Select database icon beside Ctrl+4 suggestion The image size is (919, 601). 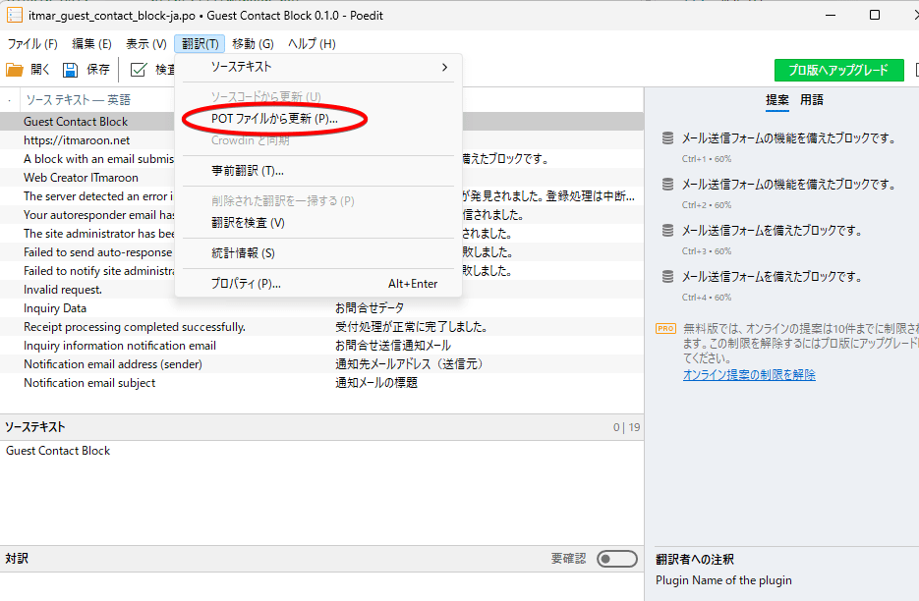point(667,277)
